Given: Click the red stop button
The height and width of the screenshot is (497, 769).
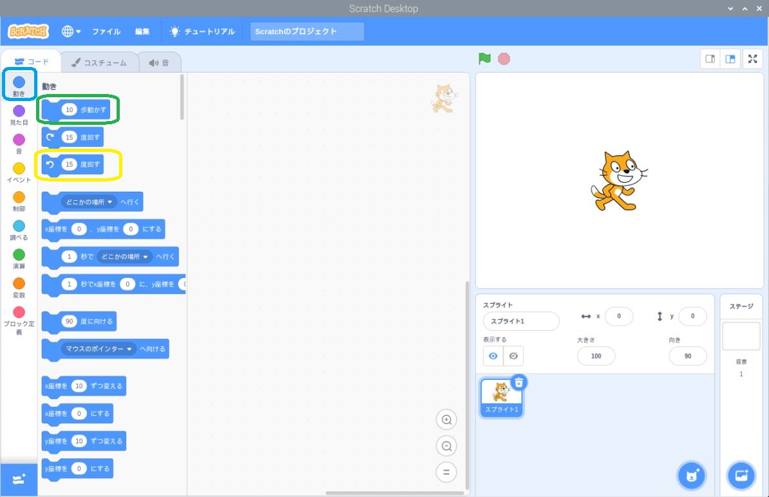Looking at the screenshot, I should click(x=504, y=59).
